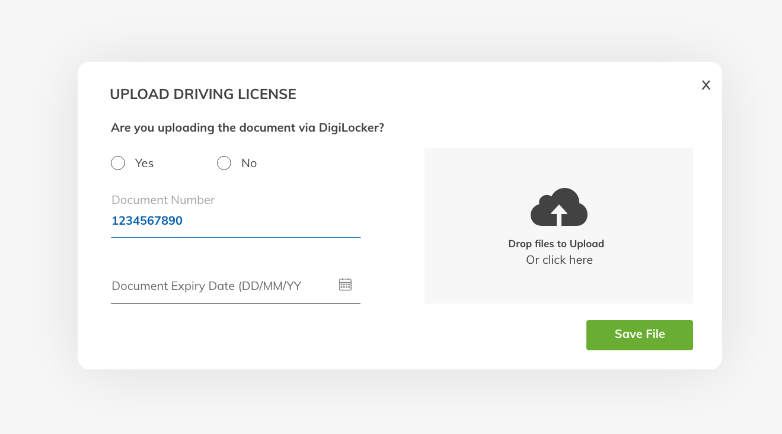
Task: Click the "UPLOAD DRIVING LICENSE" heading
Action: [203, 94]
